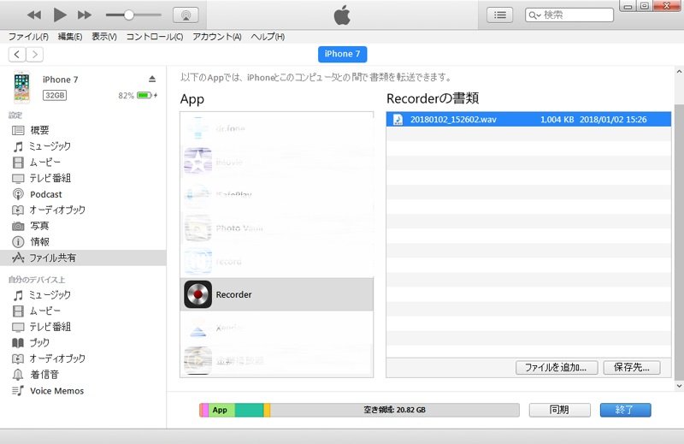Click the 検索 search field
Viewport: 684px width, 444px height.
[569, 15]
